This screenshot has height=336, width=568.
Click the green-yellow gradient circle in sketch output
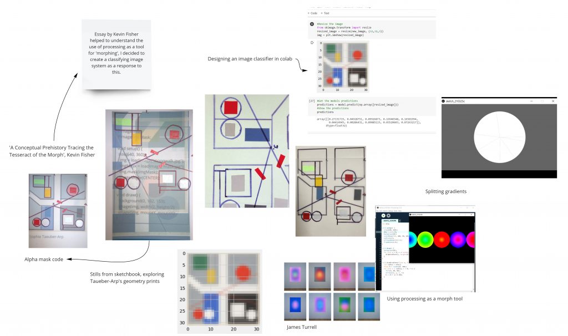click(x=425, y=240)
